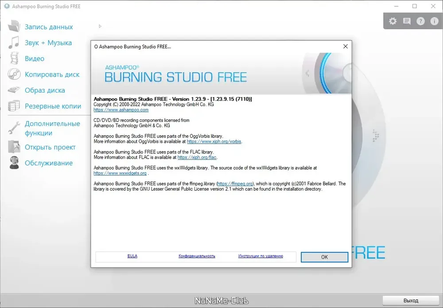Click the Резервные копии database icon

click(14, 105)
